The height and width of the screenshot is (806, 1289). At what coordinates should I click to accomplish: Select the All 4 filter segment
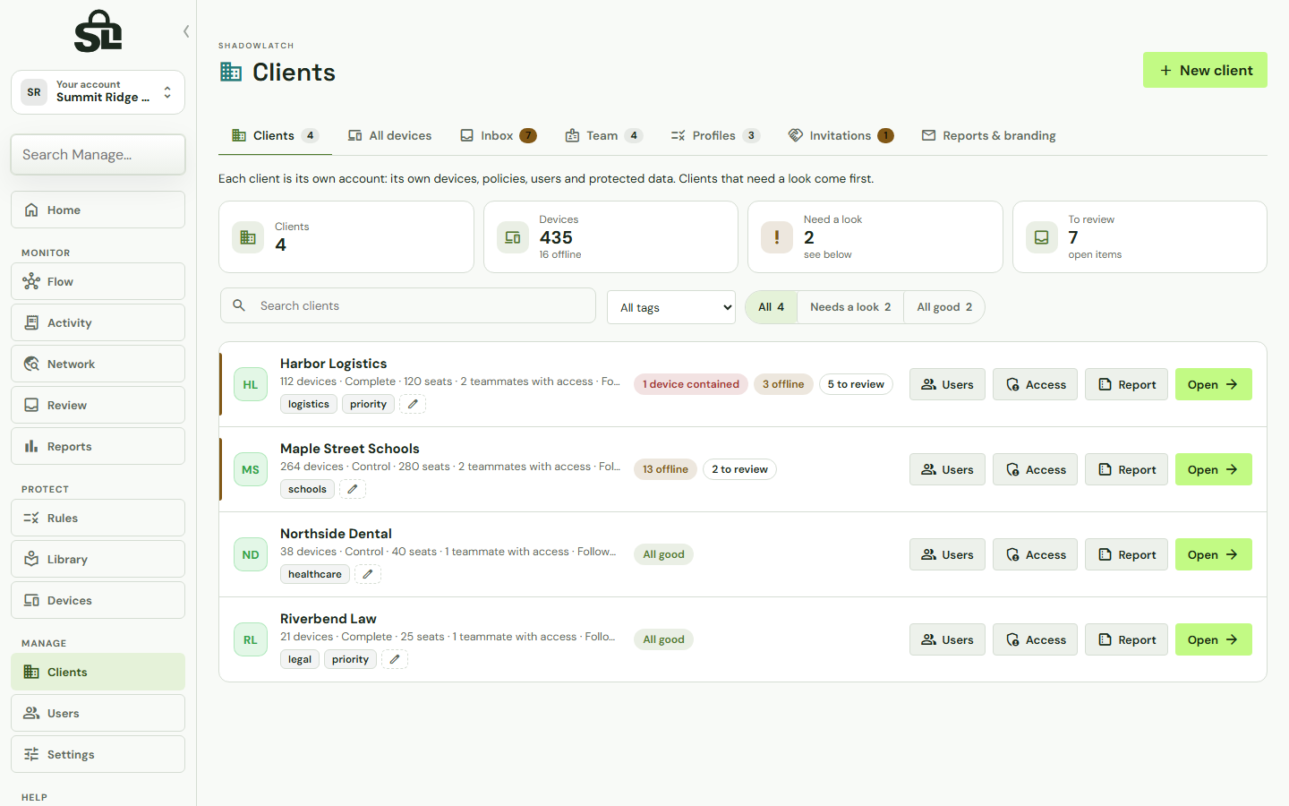(771, 307)
